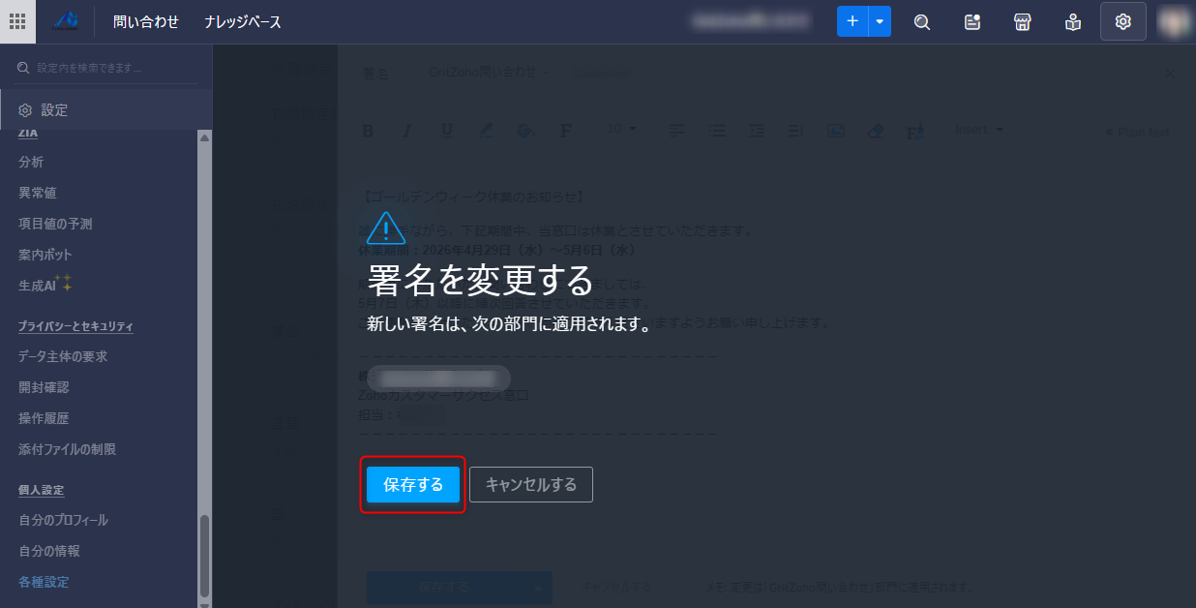1196x608 pixels.
Task: Click the sidebar scrollbar up arrow
Action: click(204, 137)
